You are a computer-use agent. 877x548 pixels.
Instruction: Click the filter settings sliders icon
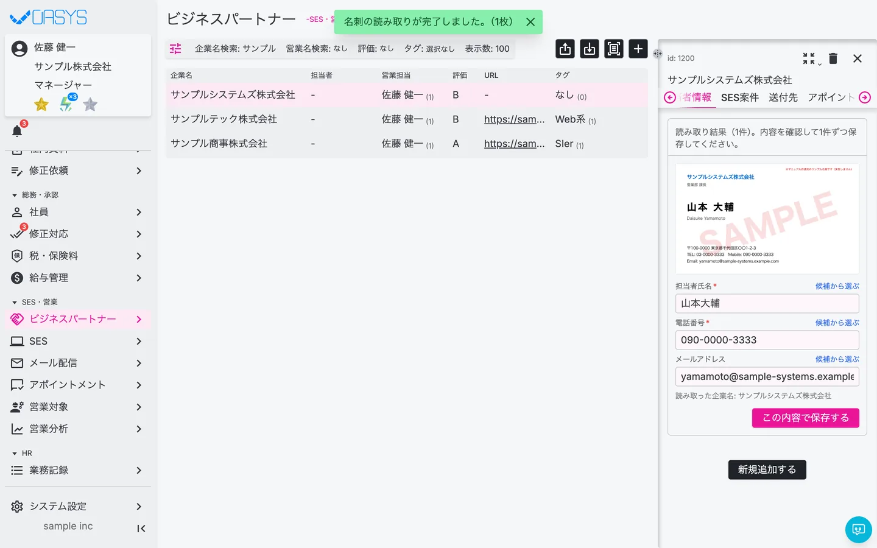tap(175, 49)
